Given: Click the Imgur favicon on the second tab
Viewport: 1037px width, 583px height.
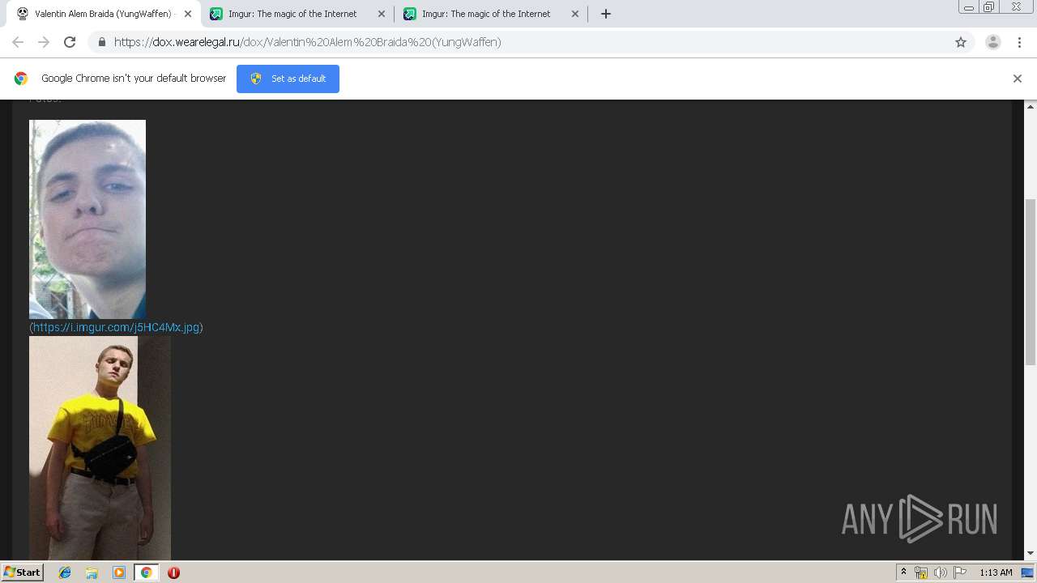Looking at the screenshot, I should [x=216, y=14].
